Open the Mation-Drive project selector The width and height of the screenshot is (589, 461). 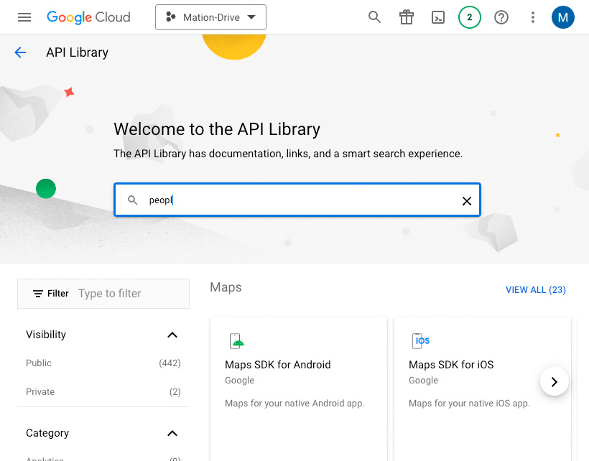click(210, 17)
